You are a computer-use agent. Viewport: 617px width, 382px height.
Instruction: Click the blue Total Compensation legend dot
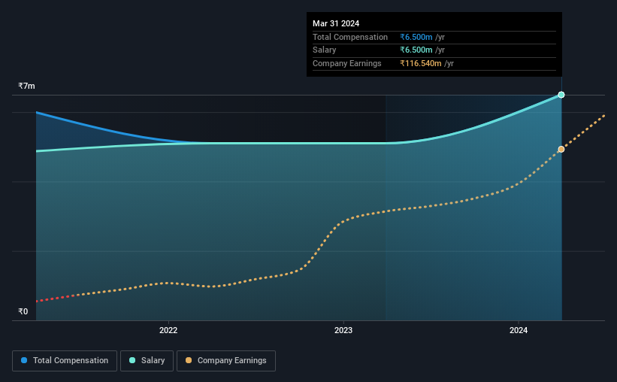(x=24, y=360)
